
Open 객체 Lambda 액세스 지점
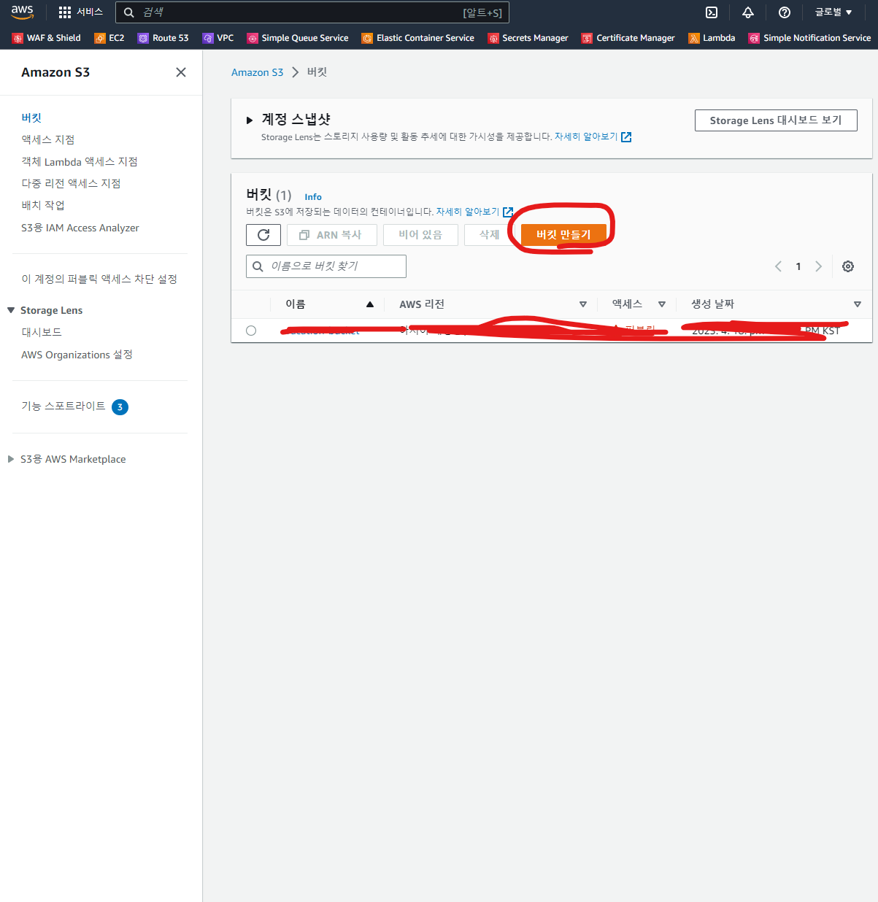(x=80, y=161)
